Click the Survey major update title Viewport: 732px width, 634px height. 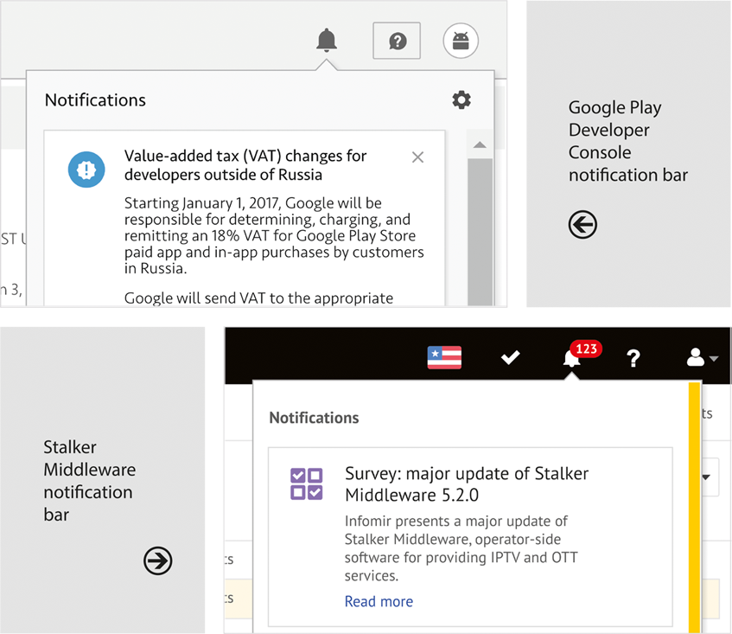pos(467,484)
